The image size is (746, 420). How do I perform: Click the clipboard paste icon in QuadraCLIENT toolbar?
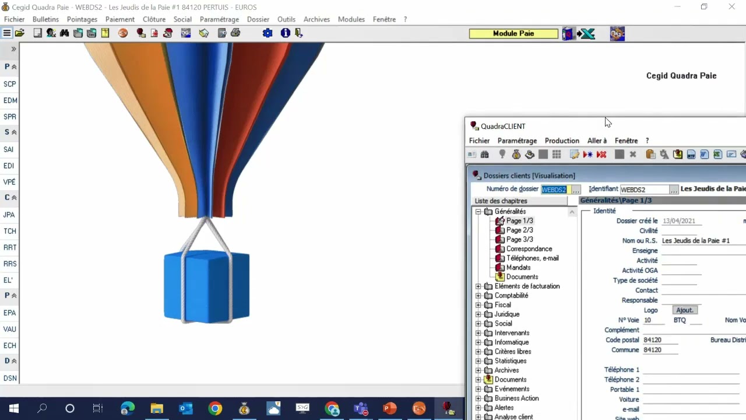click(x=650, y=155)
